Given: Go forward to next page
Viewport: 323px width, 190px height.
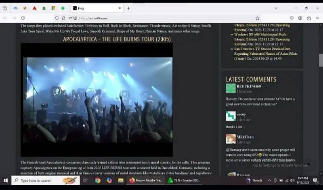Looking at the screenshot, I should pos(14,18).
